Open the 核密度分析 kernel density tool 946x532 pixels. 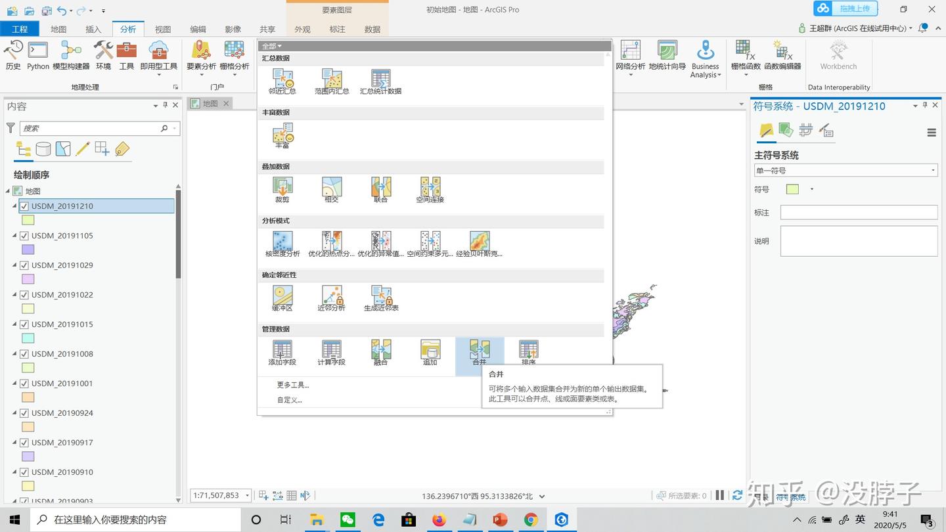coord(282,242)
